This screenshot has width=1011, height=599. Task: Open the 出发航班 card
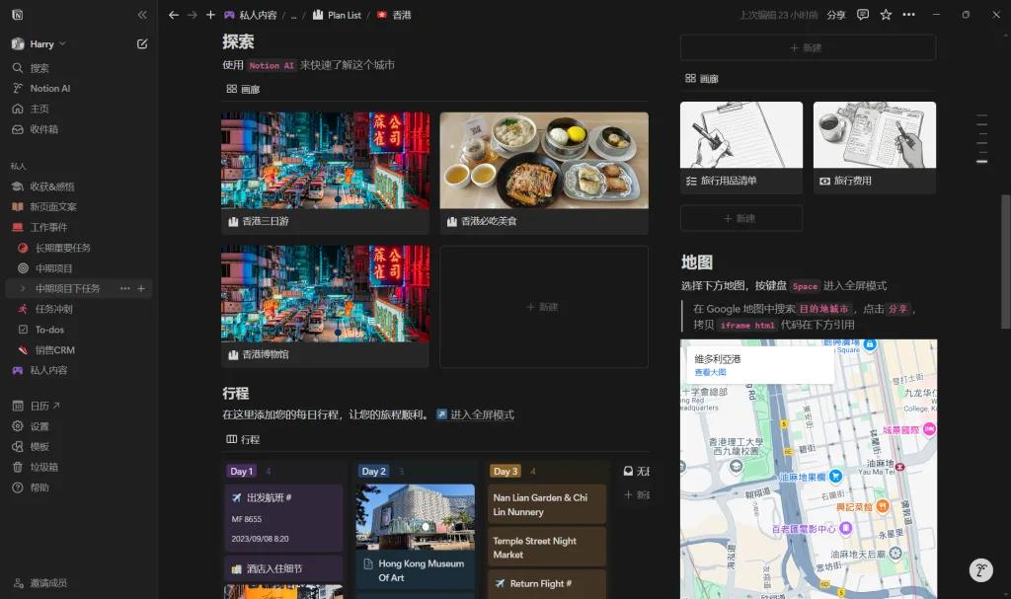(283, 517)
